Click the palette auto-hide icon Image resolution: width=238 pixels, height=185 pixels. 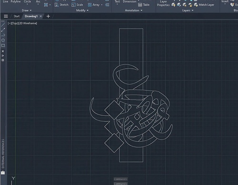[3, 56]
